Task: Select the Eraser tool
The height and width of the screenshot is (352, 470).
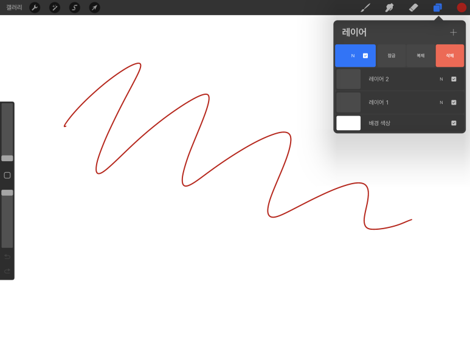Action: [x=413, y=7]
